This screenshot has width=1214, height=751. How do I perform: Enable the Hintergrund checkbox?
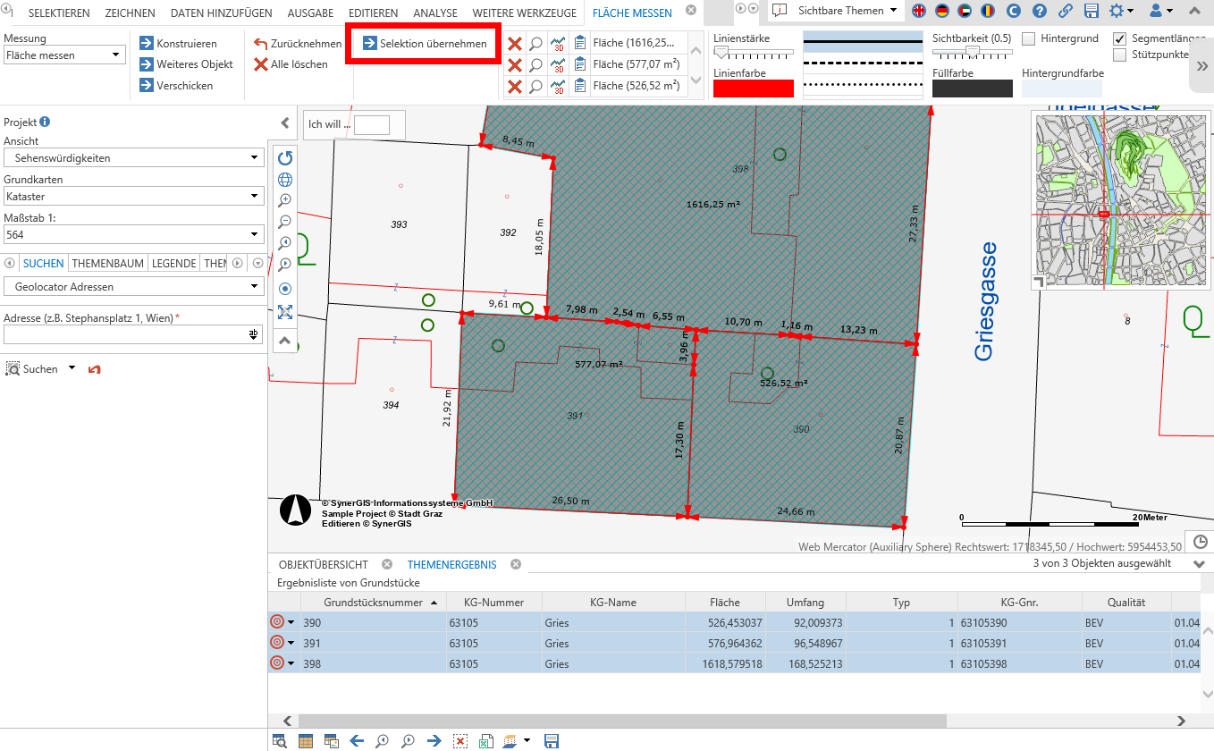click(1029, 38)
